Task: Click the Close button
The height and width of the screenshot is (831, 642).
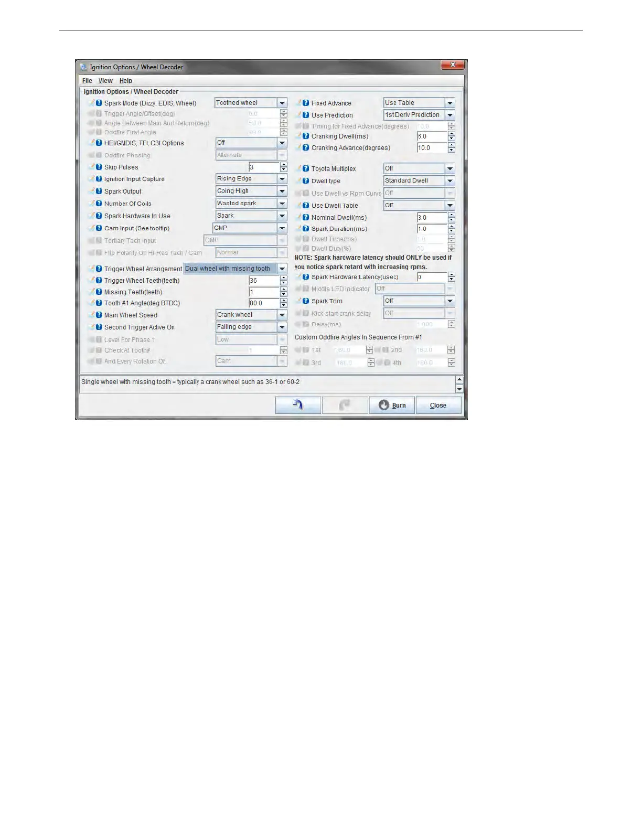Action: point(438,405)
